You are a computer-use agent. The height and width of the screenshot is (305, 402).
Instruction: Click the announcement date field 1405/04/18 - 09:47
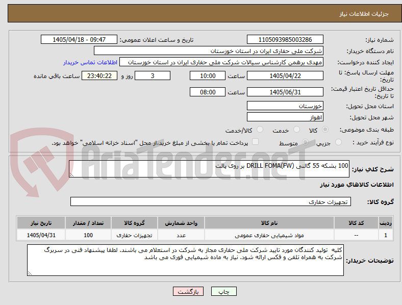[x=79, y=39]
